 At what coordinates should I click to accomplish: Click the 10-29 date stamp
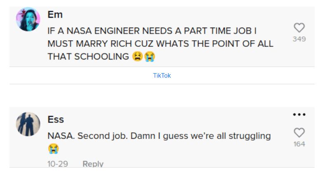(57, 164)
